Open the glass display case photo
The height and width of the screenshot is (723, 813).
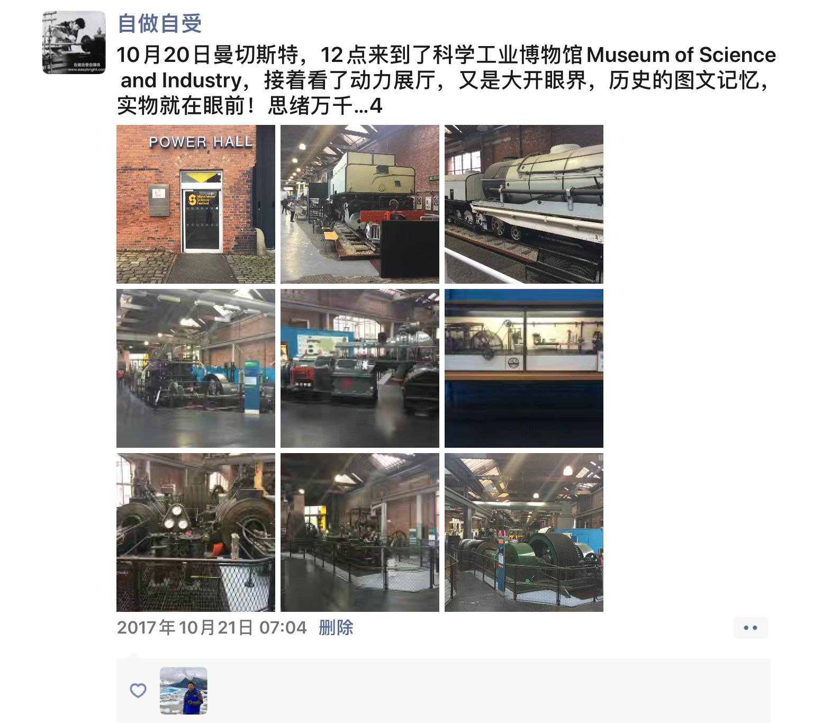tap(524, 368)
